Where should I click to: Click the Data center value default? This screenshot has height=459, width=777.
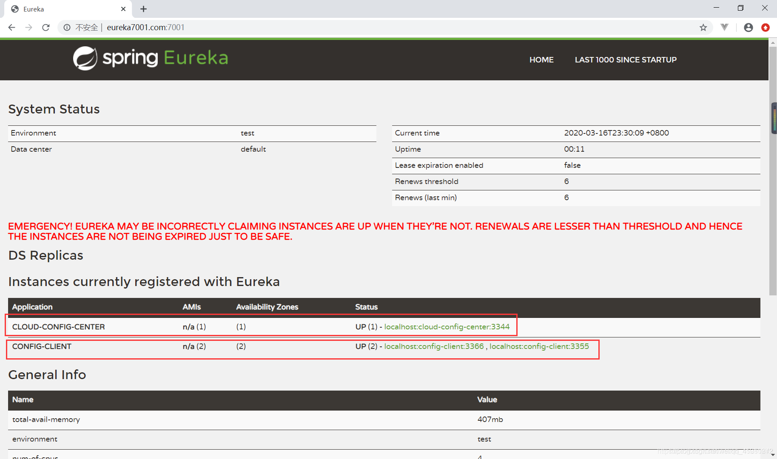click(x=253, y=149)
